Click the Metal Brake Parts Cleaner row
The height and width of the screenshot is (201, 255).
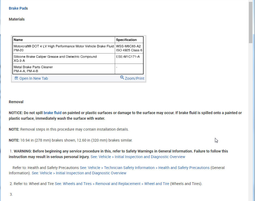point(33,69)
